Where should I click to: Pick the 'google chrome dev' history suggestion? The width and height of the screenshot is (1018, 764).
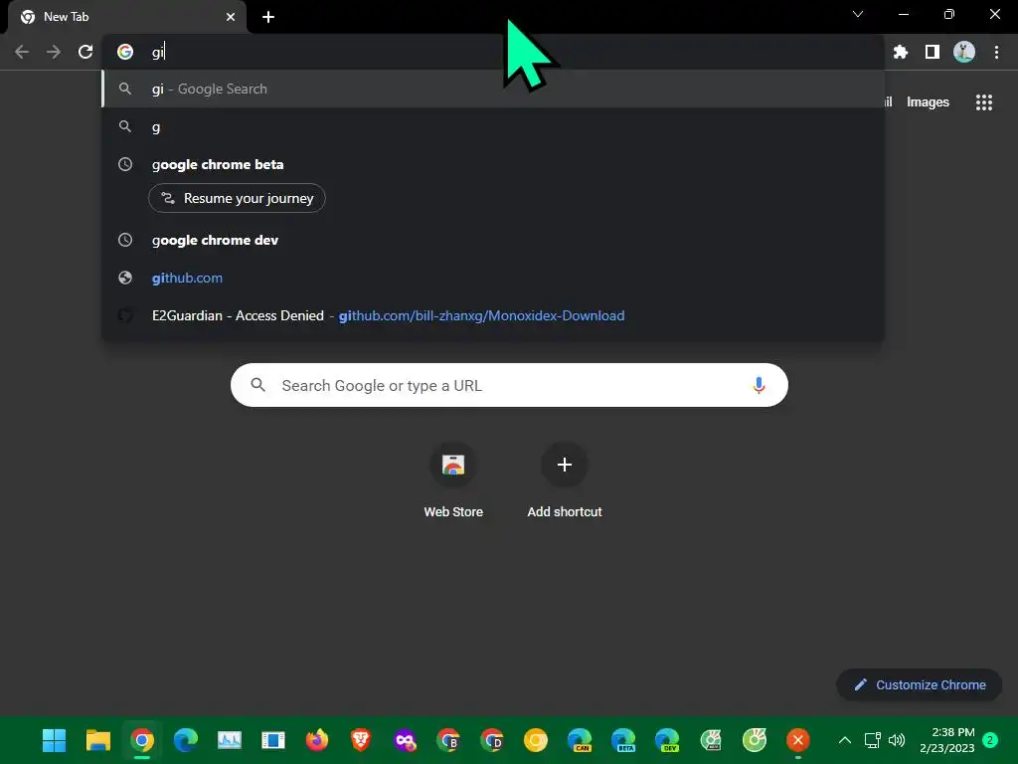point(493,240)
